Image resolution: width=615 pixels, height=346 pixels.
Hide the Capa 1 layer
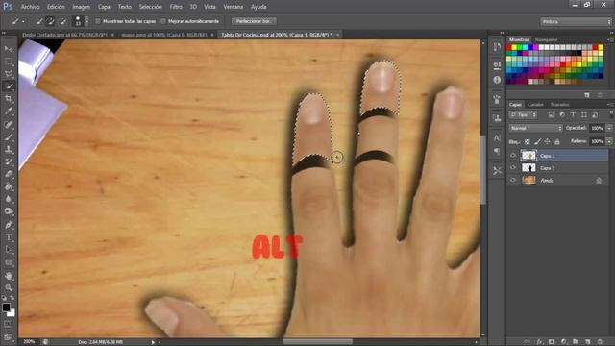(513, 156)
